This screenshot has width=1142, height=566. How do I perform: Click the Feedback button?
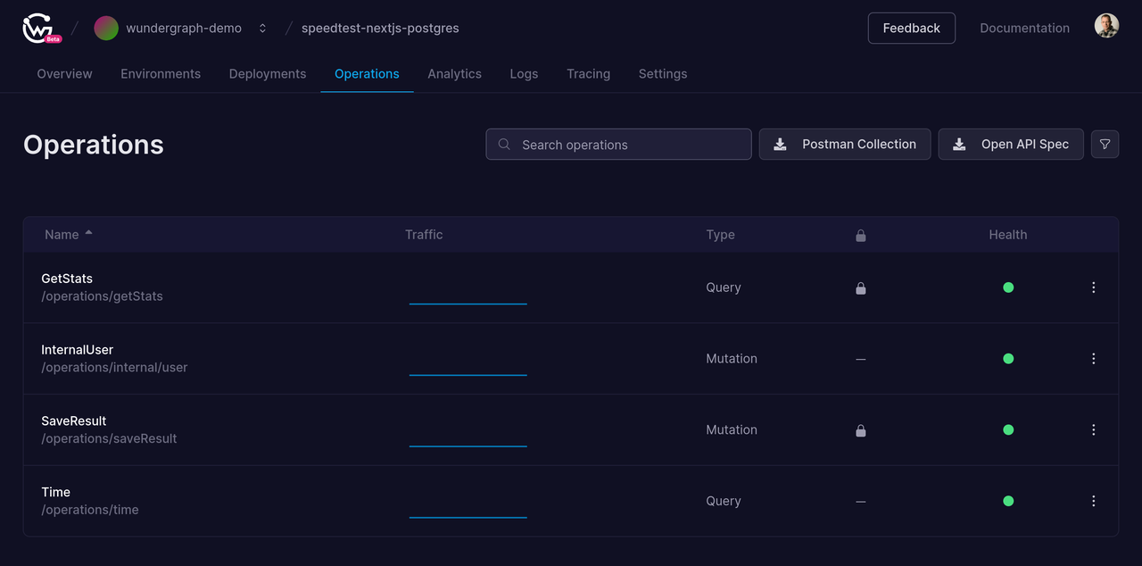[911, 28]
